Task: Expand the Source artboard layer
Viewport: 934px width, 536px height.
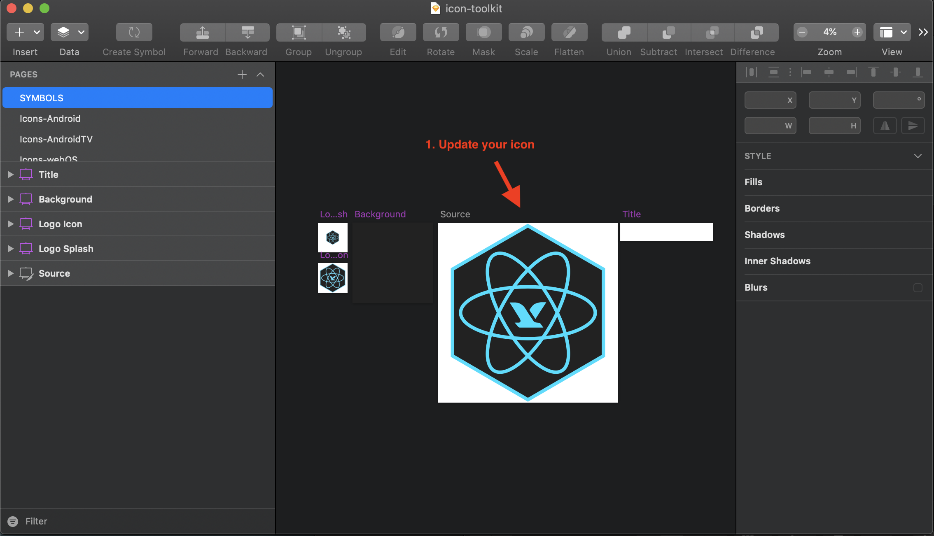Action: [x=11, y=273]
